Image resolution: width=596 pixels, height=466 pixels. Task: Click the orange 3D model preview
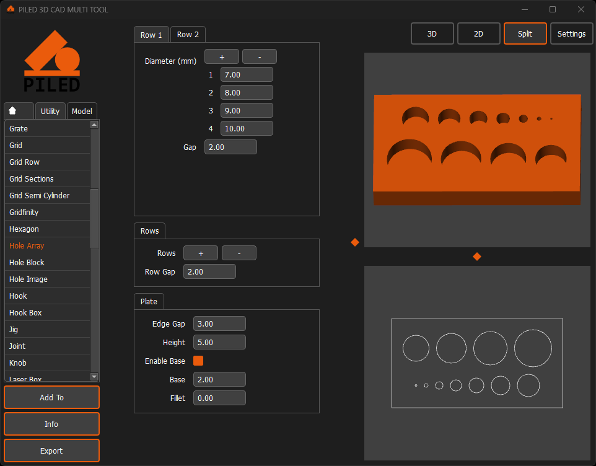pos(477,150)
